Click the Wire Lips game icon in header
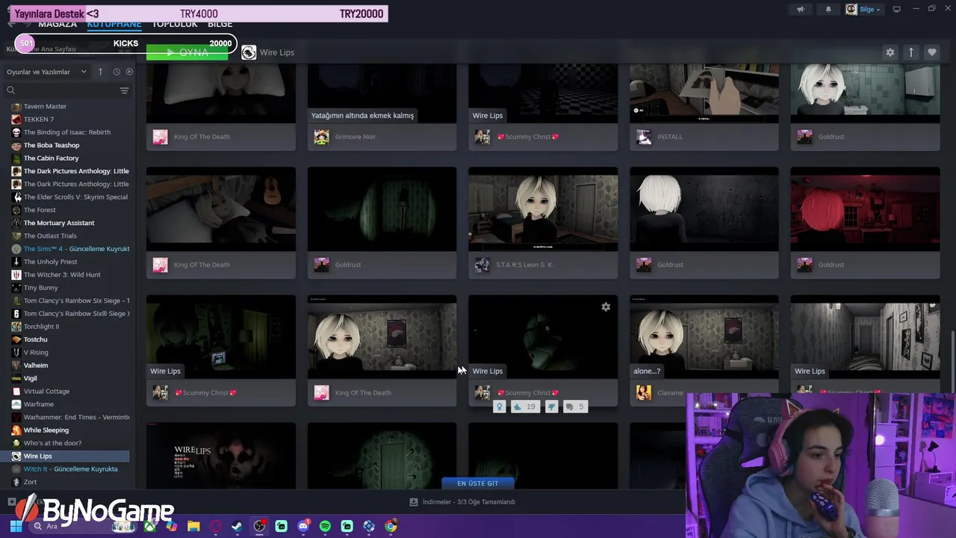This screenshot has height=538, width=956. click(x=249, y=52)
